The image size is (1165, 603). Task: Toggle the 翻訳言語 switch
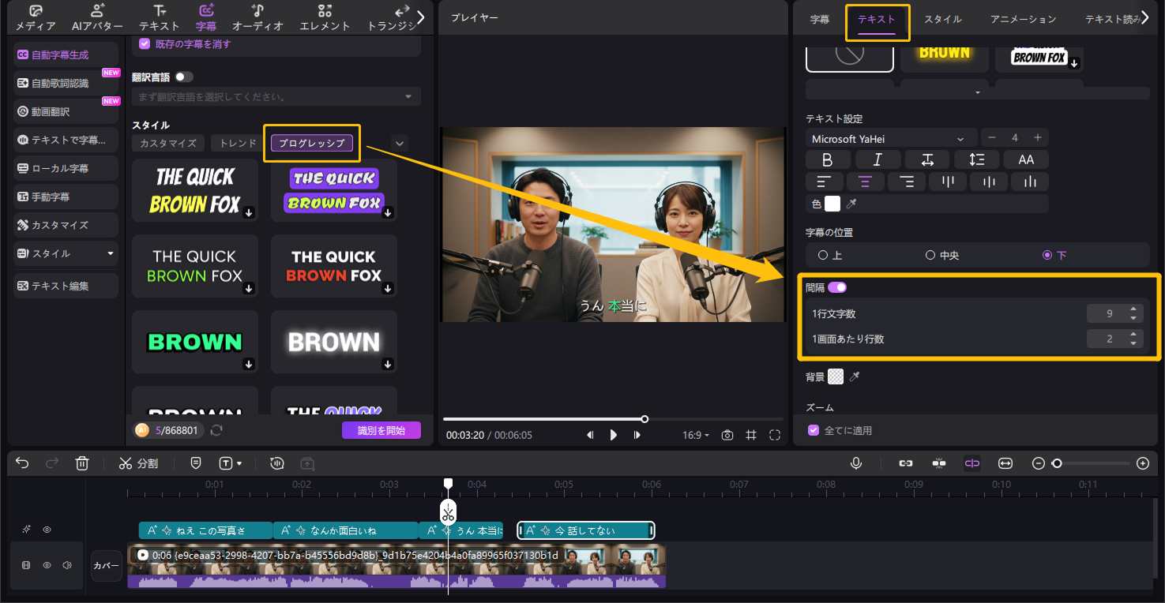tap(183, 77)
